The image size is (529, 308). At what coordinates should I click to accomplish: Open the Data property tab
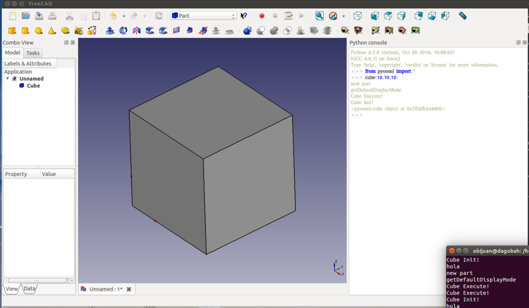click(x=30, y=289)
